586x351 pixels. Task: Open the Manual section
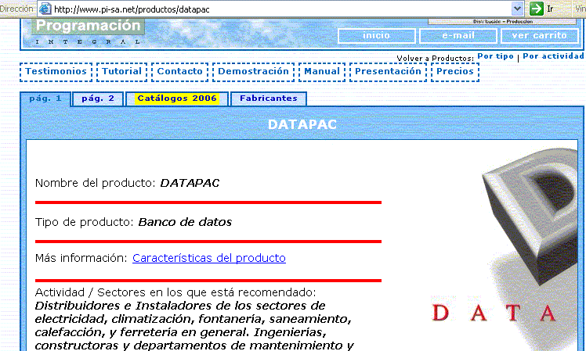(322, 72)
